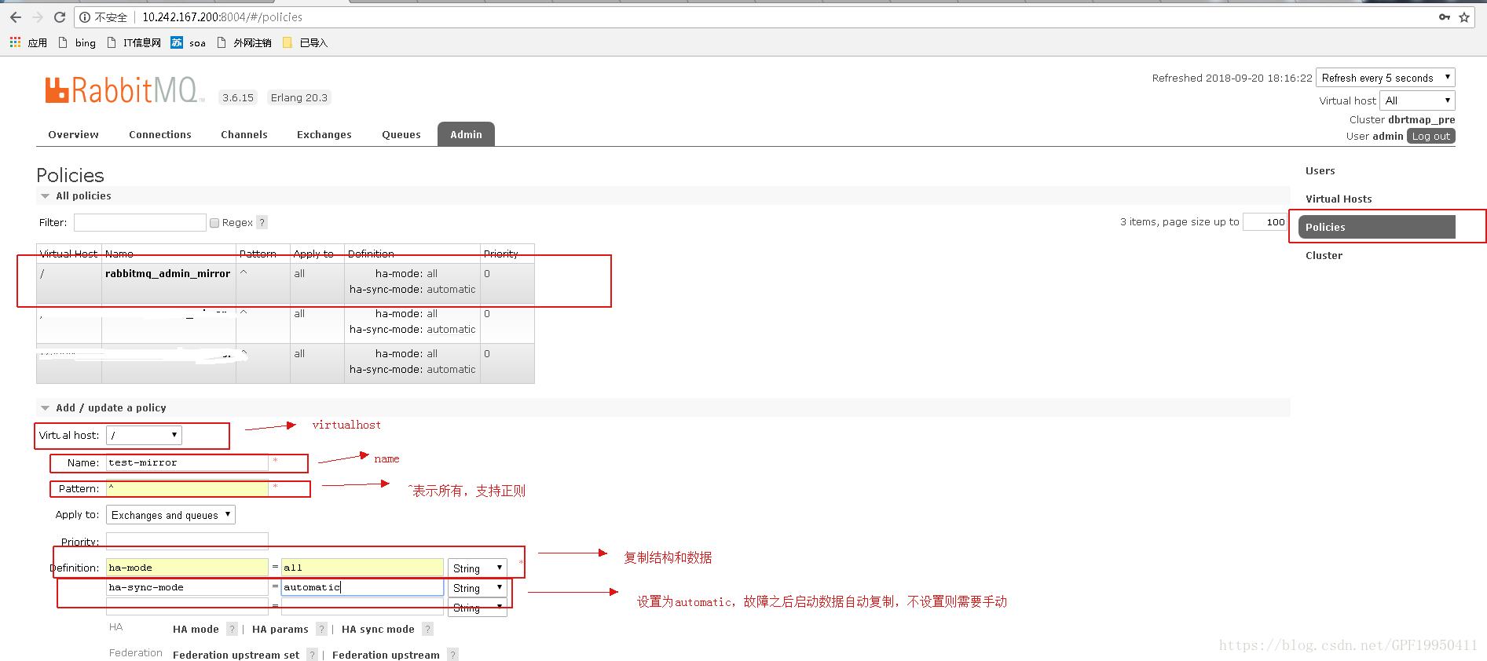Open the 外网注销 bookmark
Screen dimensions: 1487x661
click(244, 42)
